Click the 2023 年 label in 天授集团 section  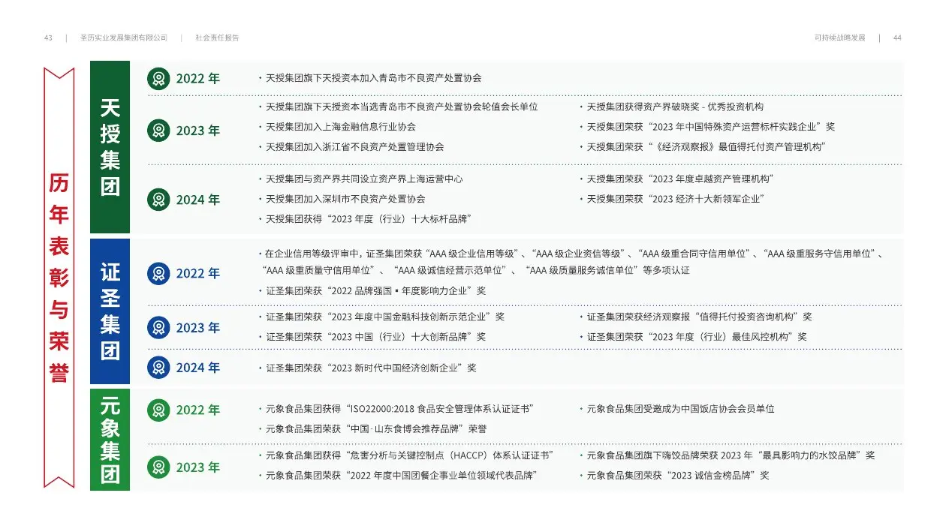tap(198, 131)
